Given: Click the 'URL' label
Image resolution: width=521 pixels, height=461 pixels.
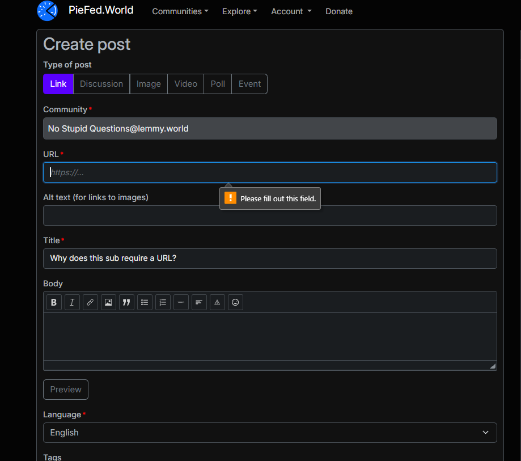Looking at the screenshot, I should click(x=51, y=154).
